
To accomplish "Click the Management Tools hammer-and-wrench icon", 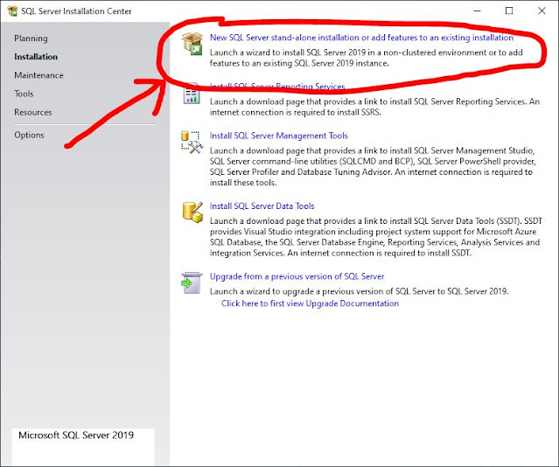I will point(192,143).
